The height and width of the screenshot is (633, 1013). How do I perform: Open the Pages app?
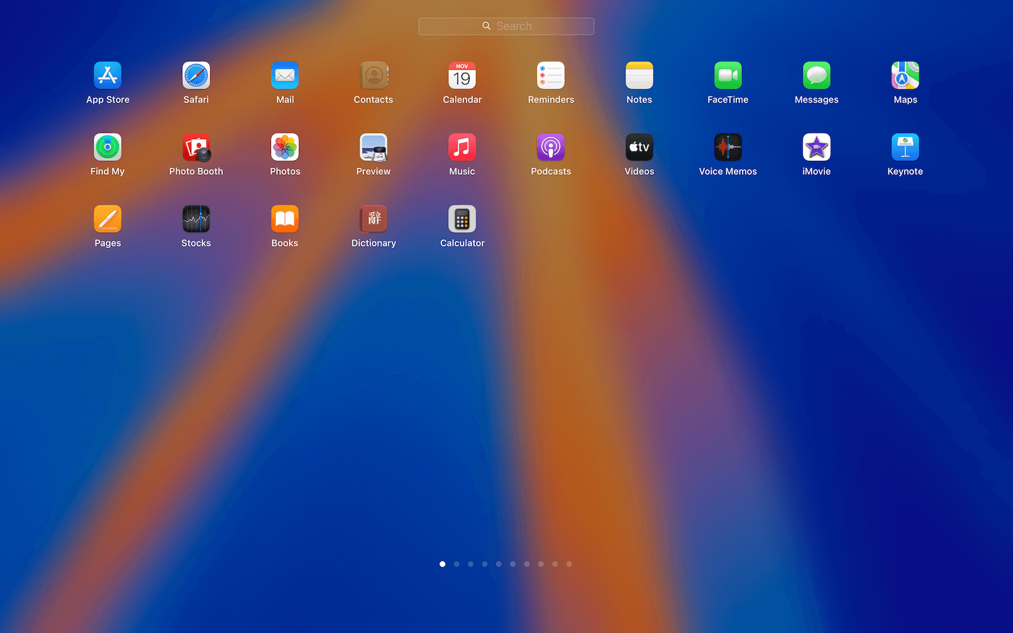(x=108, y=219)
